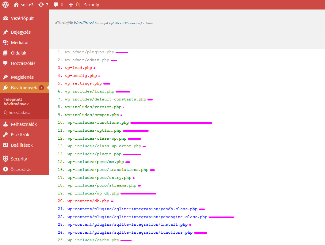
Task: Click the wp-includes/pomo/streams.php entry
Action: [102, 185]
